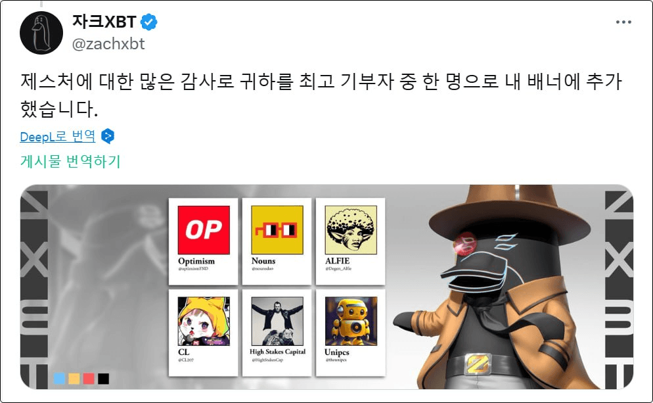Click the yellow Nouns glasses logo
This screenshot has height=403, width=653.
pos(277,229)
